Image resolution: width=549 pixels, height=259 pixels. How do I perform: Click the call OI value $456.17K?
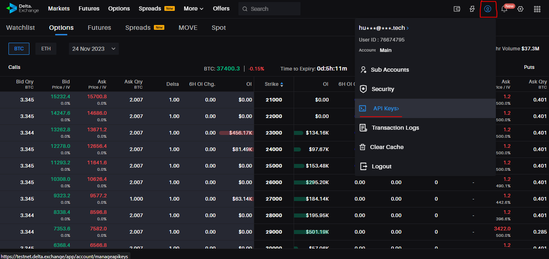coord(241,133)
